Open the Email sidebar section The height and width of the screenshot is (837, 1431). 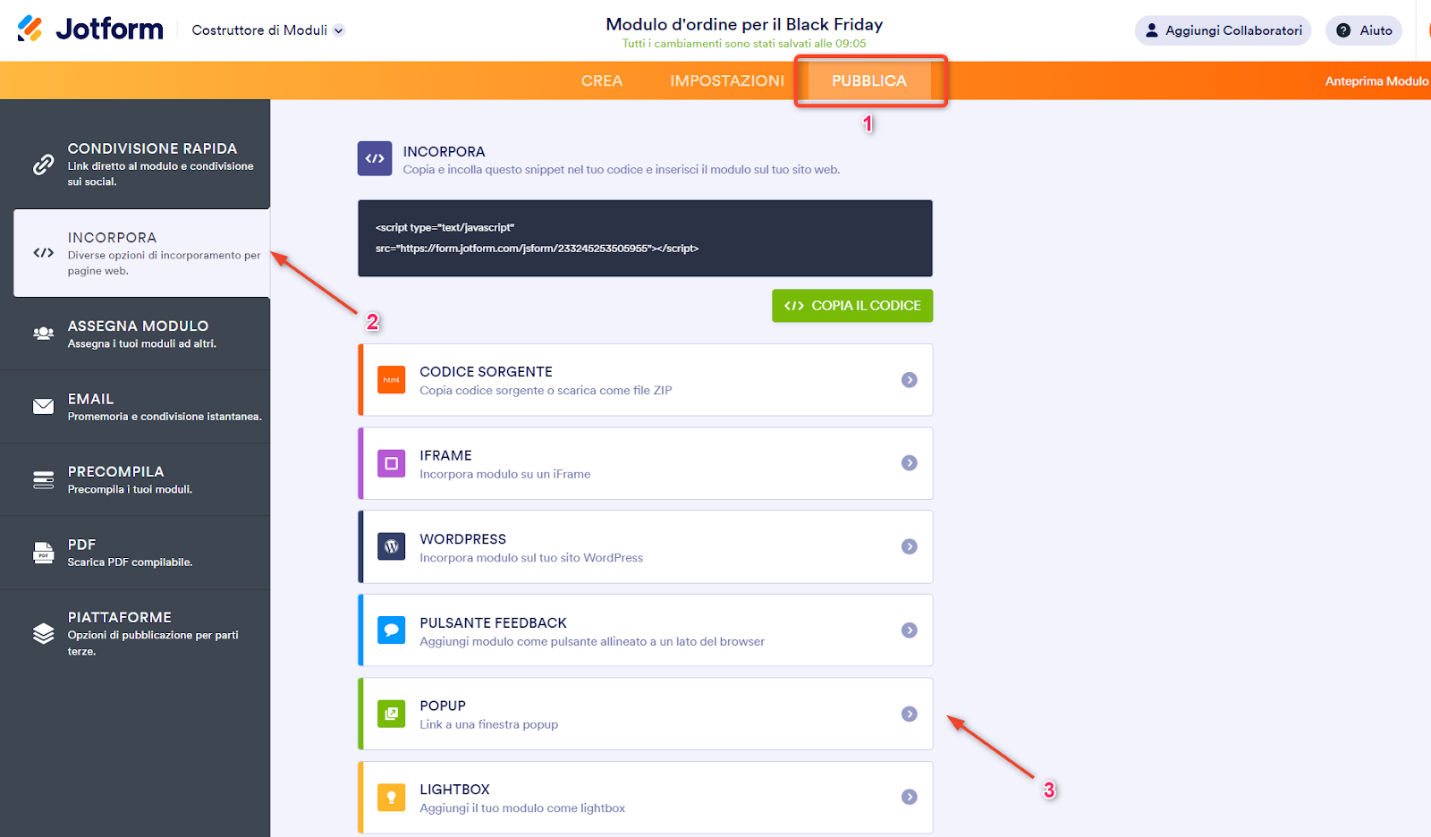pyautogui.click(x=135, y=407)
